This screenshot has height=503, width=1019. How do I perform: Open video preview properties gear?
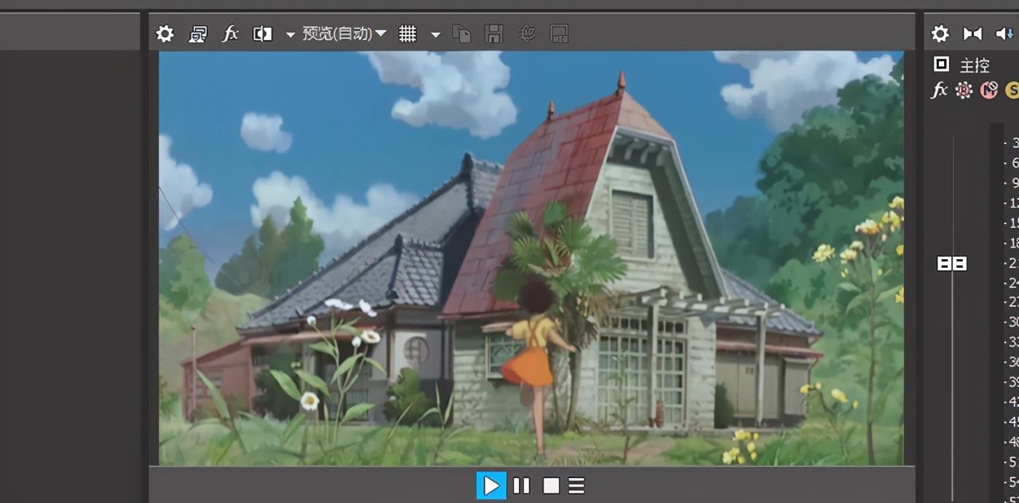[x=165, y=34]
